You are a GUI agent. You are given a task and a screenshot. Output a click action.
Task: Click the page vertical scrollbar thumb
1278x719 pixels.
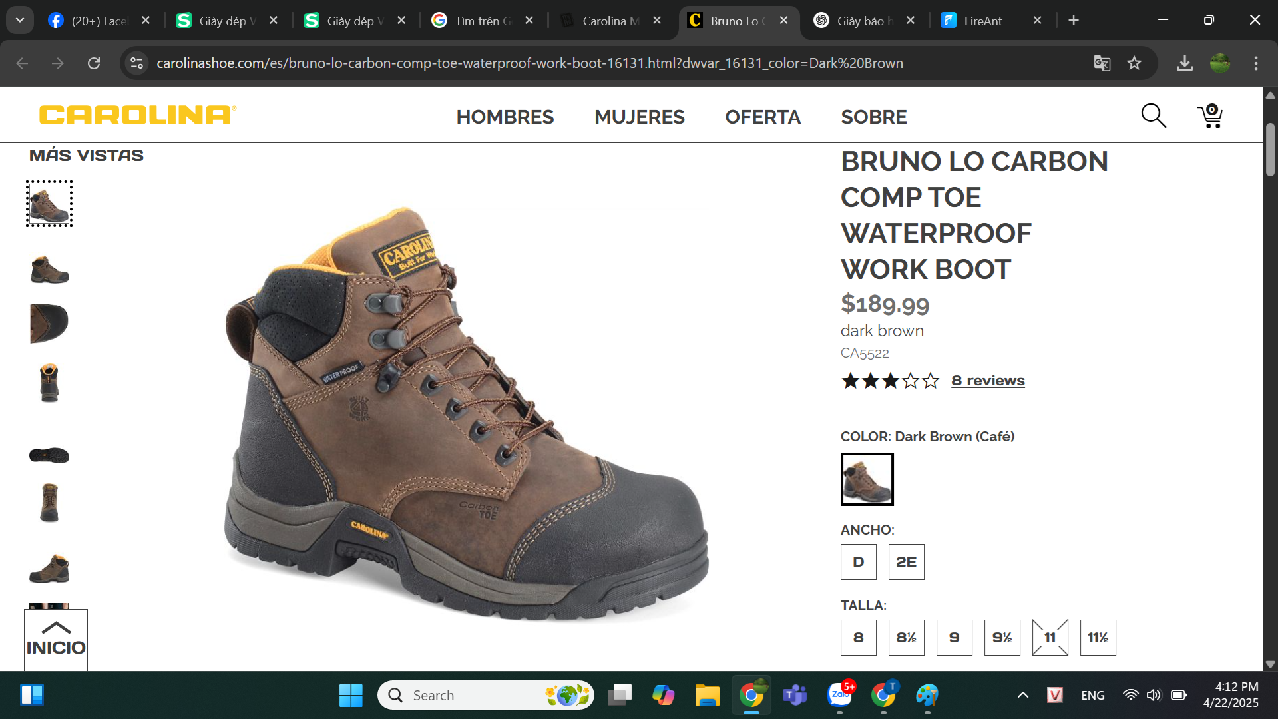point(1270,150)
